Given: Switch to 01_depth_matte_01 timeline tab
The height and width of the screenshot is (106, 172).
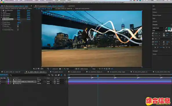Looking at the screenshot, I should coord(12,72).
